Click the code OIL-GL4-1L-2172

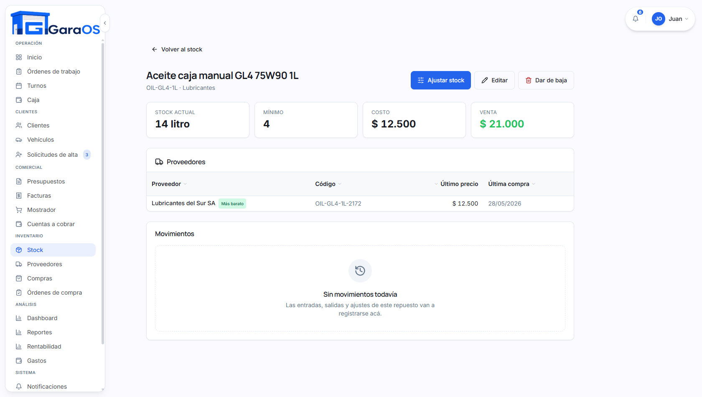(x=338, y=204)
